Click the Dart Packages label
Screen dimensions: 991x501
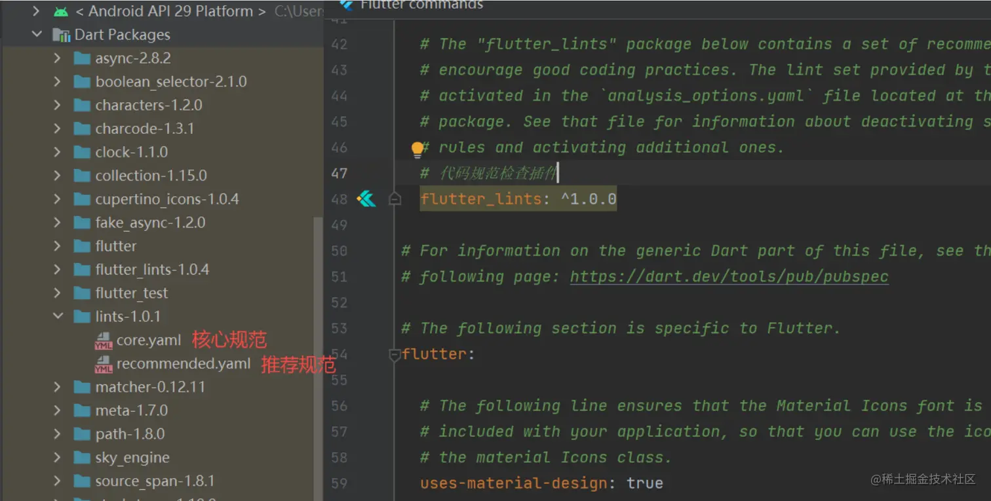(x=123, y=35)
